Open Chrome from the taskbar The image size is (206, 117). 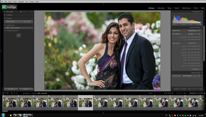pos(16,115)
